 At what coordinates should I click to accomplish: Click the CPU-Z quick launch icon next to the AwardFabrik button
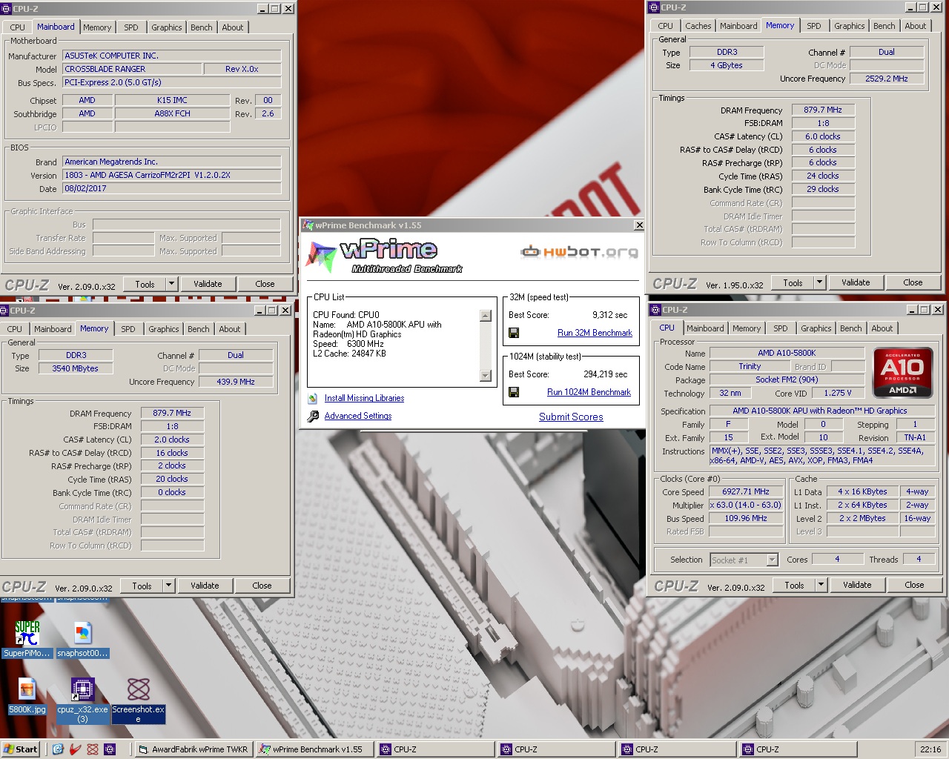(110, 749)
